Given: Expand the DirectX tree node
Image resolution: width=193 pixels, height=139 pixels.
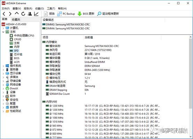Looking at the screenshot, I should point(3,88).
